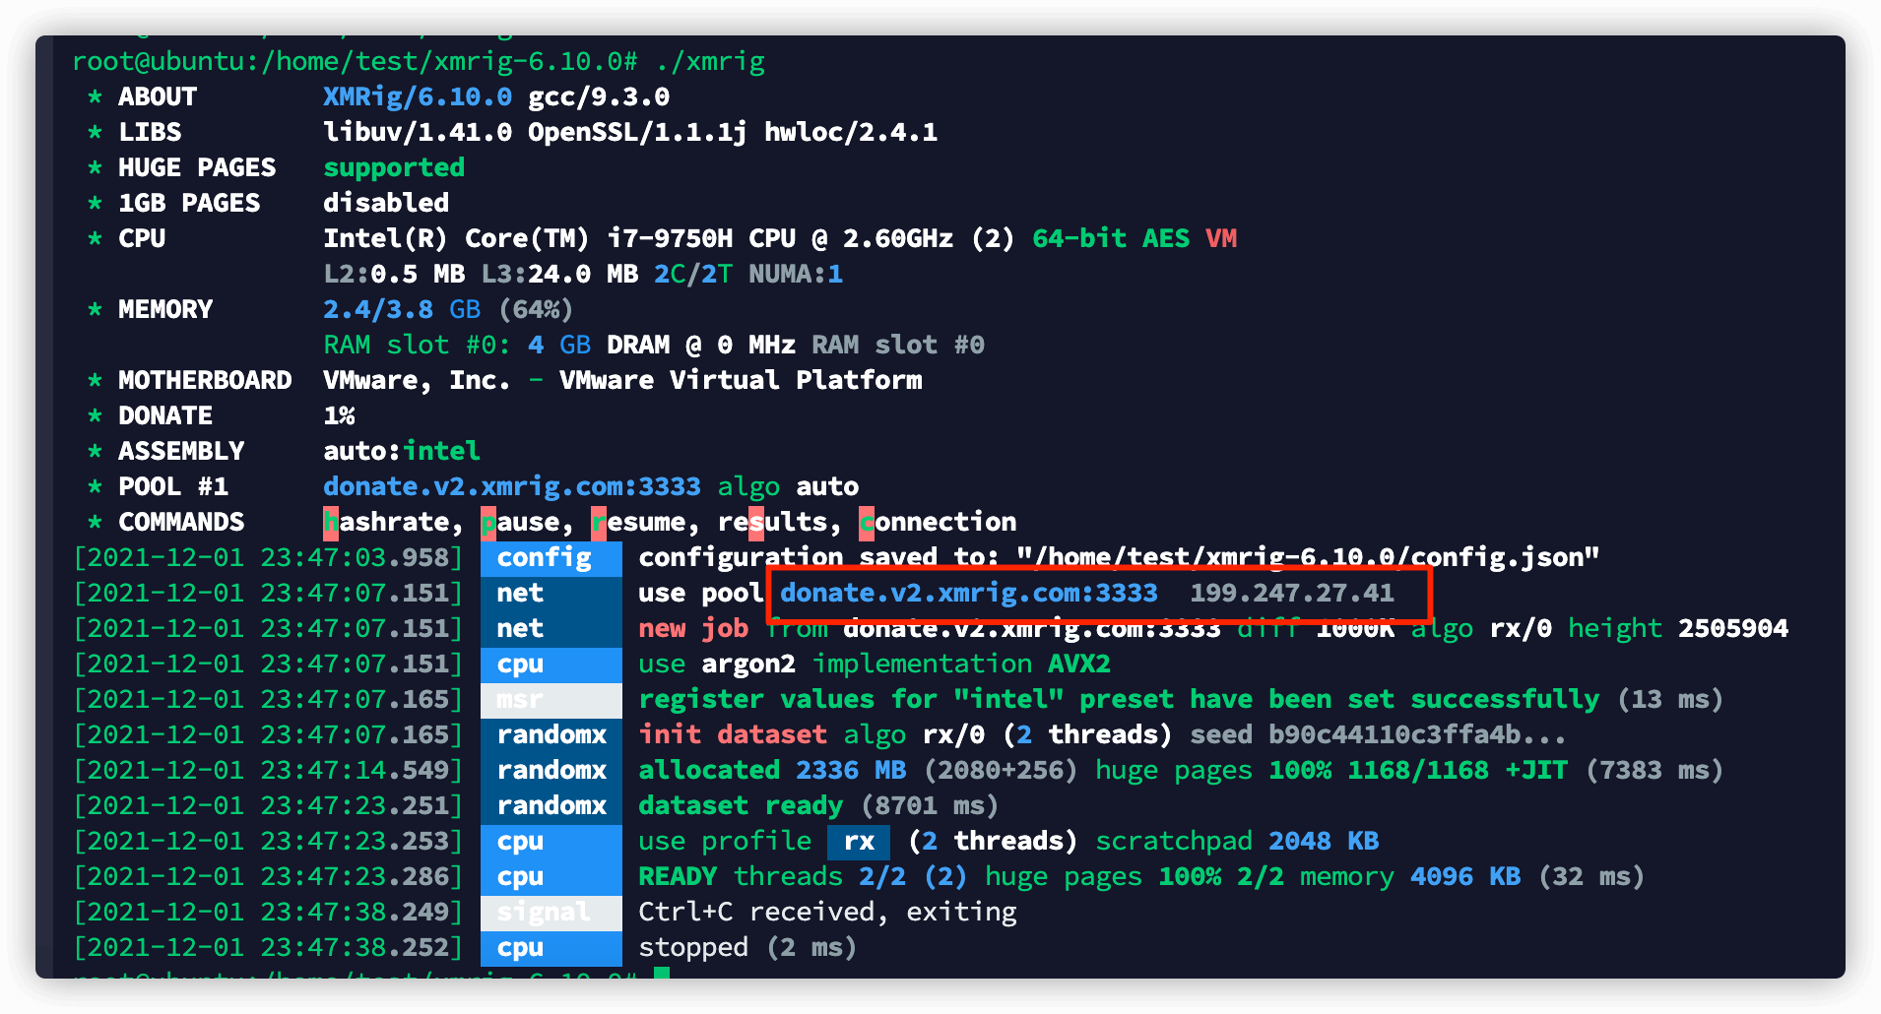1881x1014 pixels.
Task: Click the 'hashrate,' command hint
Action: pyautogui.click(x=394, y=522)
